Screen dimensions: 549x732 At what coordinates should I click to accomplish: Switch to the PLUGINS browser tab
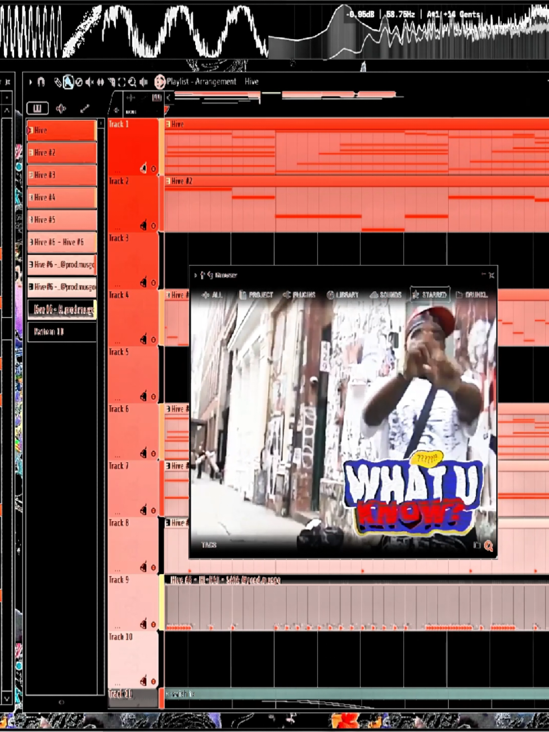point(299,295)
